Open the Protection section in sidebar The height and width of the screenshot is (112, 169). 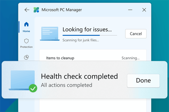(x=26, y=43)
